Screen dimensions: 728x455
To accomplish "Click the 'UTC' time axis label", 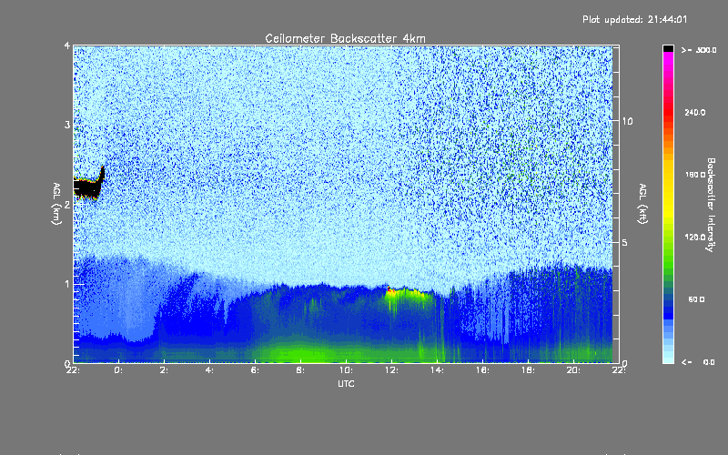I will tap(346, 383).
